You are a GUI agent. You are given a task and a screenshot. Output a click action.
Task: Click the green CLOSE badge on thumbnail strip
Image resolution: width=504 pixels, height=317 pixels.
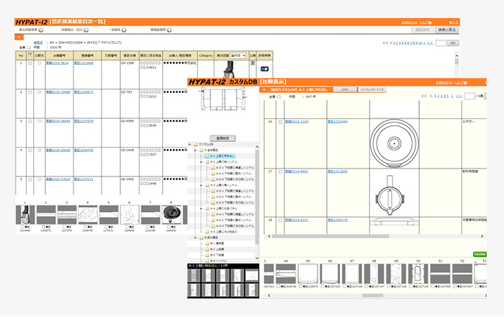pyautogui.click(x=480, y=254)
